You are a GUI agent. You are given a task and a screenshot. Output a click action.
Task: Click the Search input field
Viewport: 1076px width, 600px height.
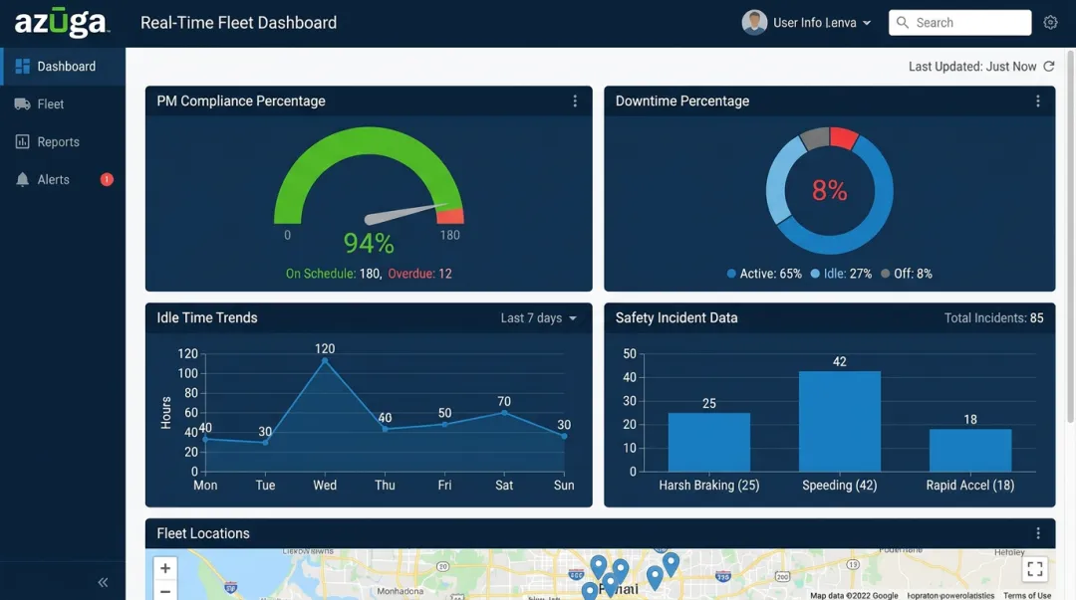point(960,23)
